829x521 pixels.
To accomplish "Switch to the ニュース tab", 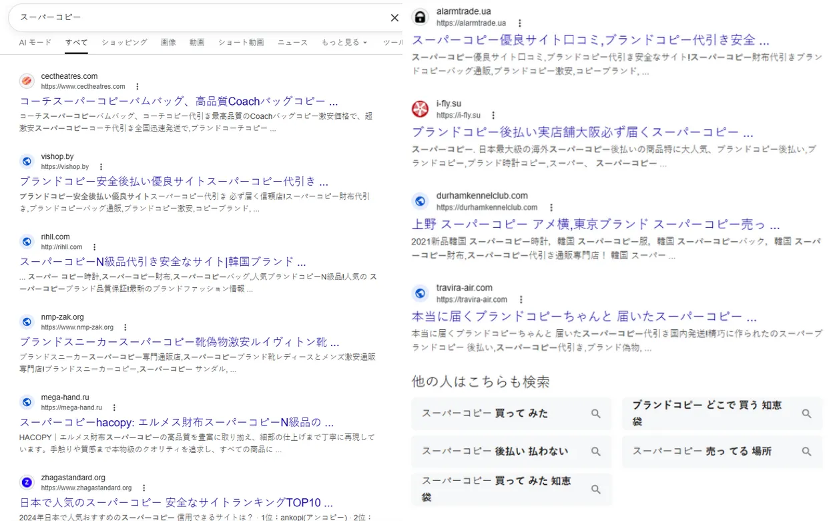I will [292, 42].
